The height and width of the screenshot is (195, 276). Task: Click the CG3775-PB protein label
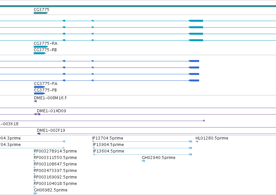45,90
